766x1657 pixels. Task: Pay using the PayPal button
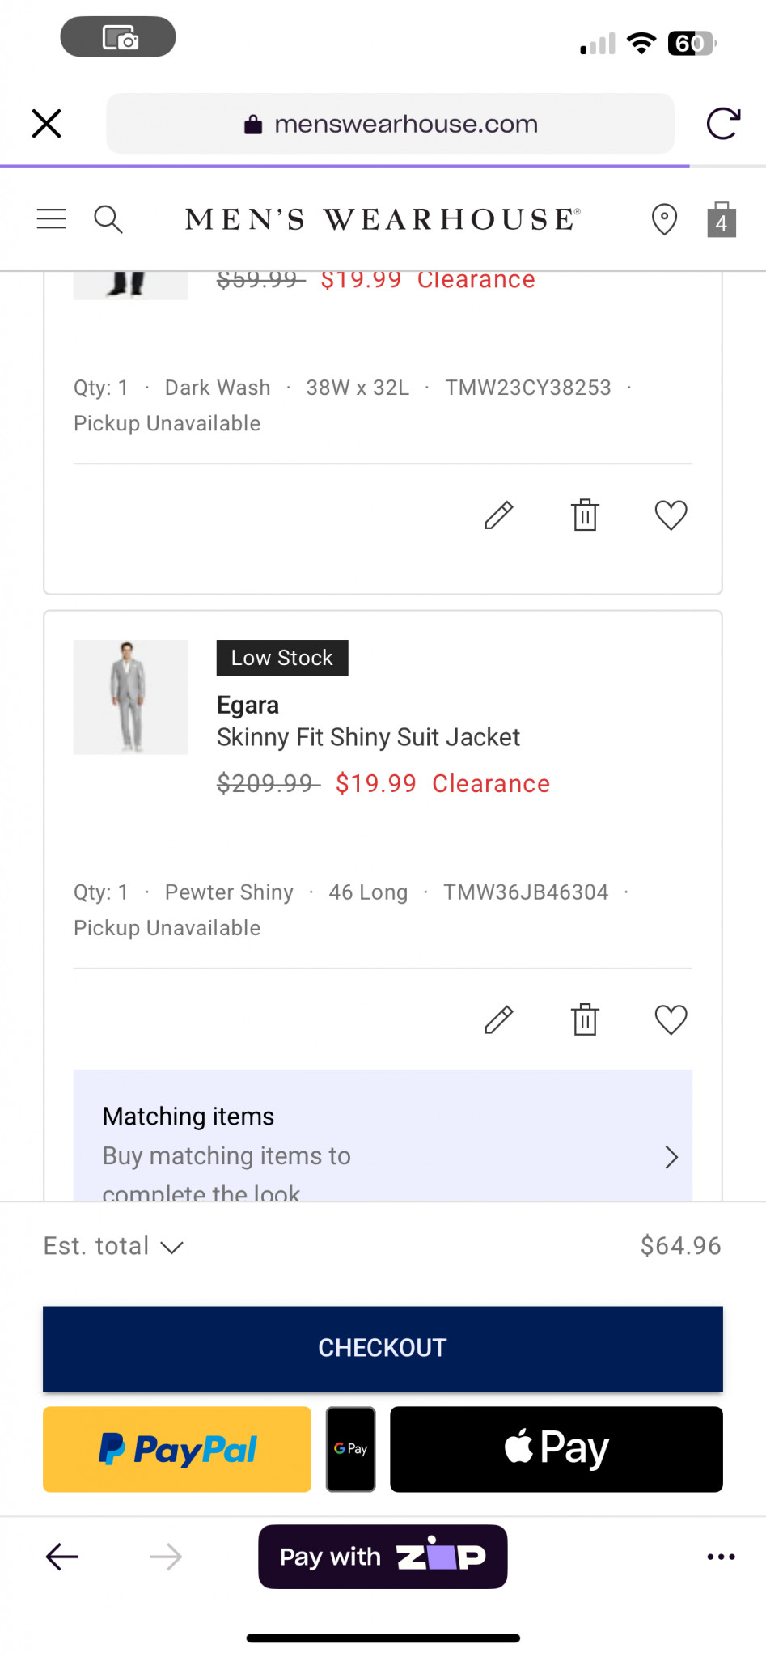click(177, 1449)
